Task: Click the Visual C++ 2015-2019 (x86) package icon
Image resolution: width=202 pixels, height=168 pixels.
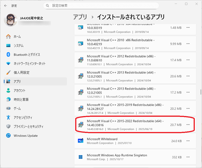Action: pos(81,108)
